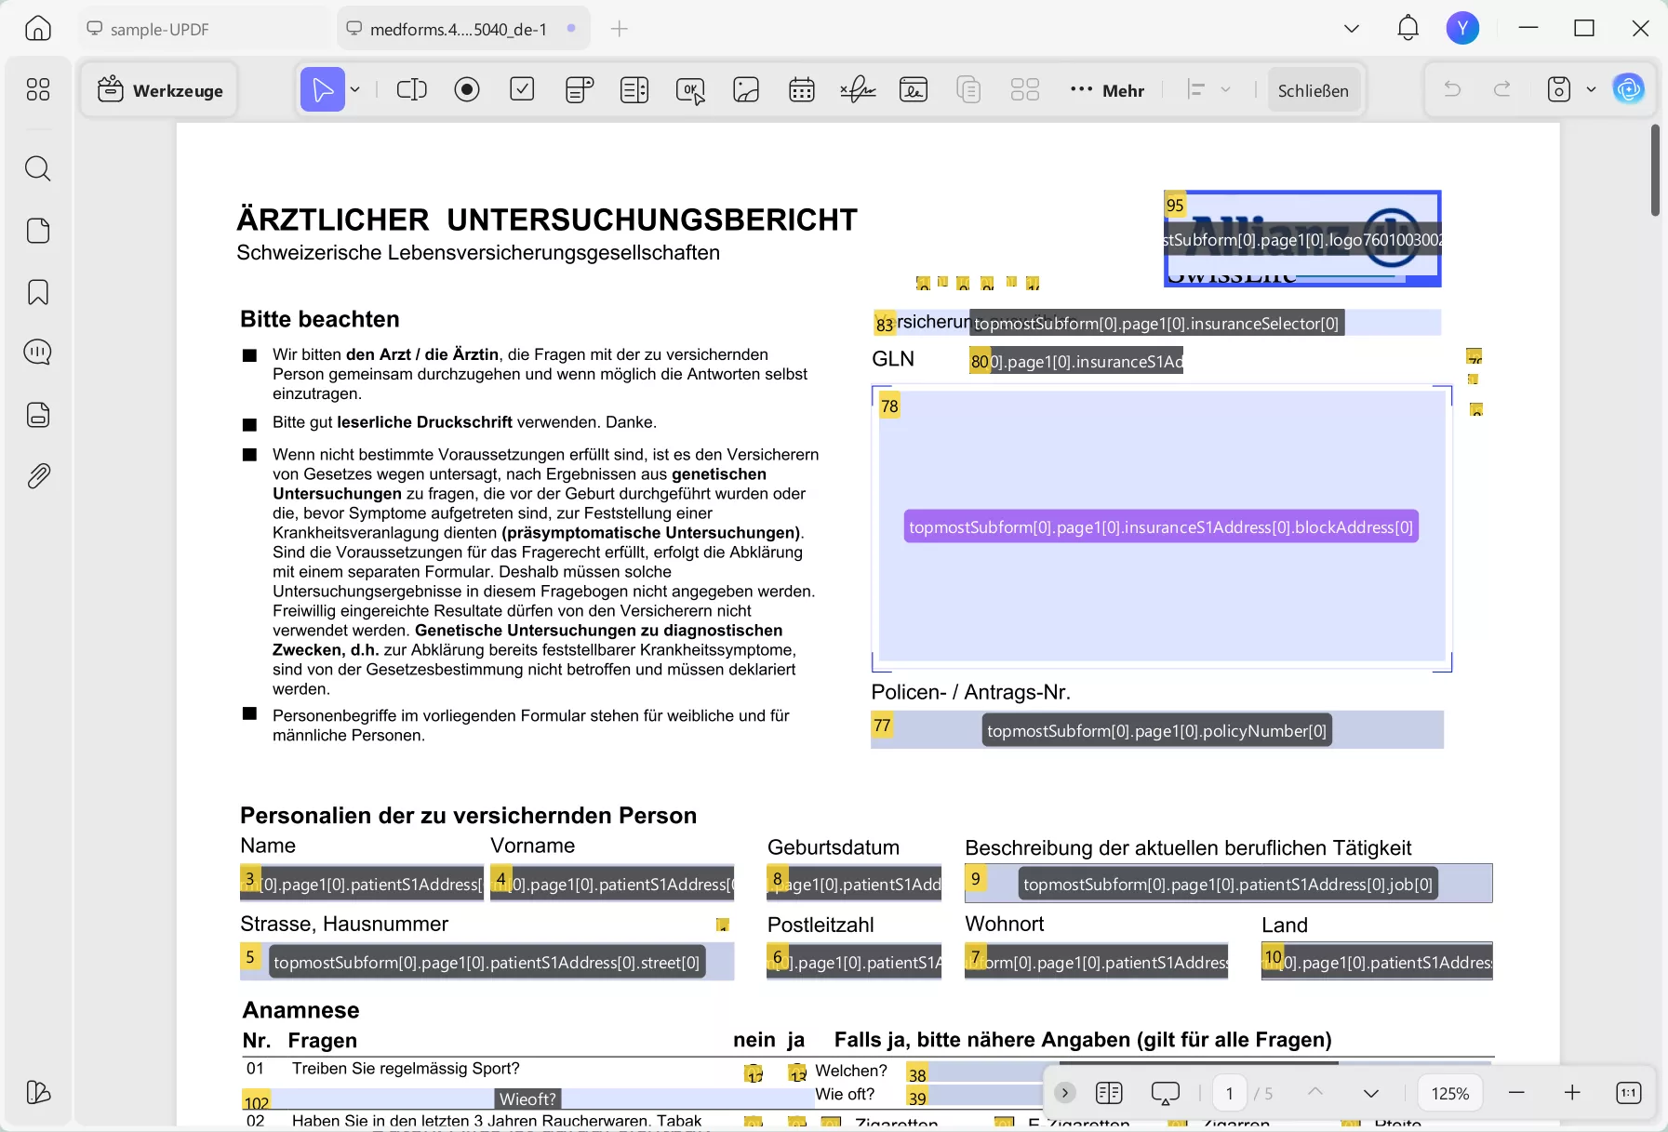The height and width of the screenshot is (1132, 1668).
Task: Open the alignment options dropdown
Action: 1227,89
